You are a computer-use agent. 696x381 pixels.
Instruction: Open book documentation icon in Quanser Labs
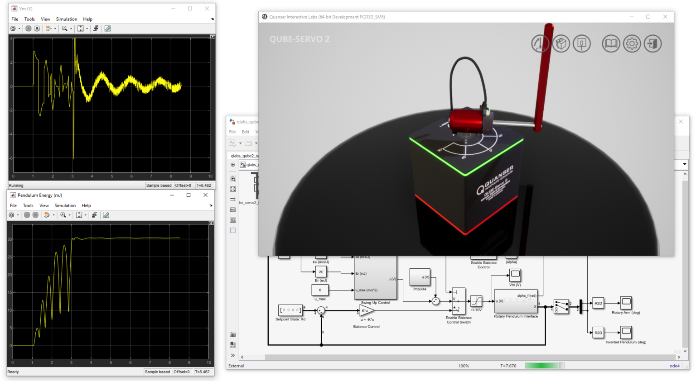coord(611,44)
